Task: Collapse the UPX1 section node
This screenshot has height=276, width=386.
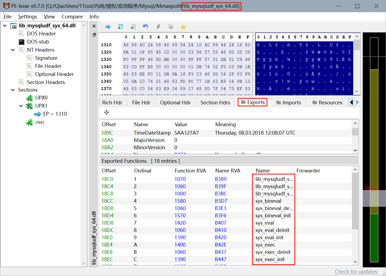Action: 21,106
